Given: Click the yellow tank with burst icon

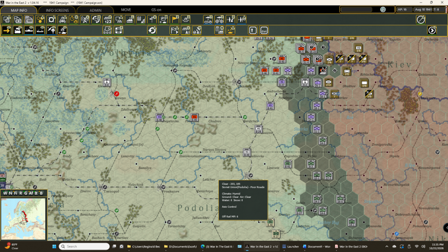Looking at the screenshot, I should point(231,31).
